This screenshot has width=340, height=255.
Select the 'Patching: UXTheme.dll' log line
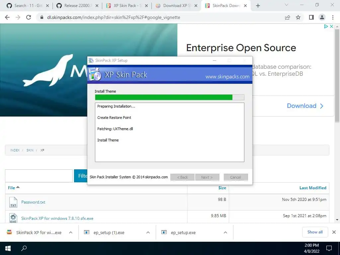(115, 129)
